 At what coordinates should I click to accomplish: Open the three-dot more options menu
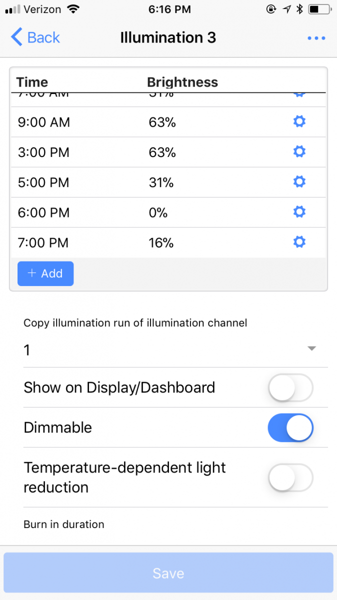click(316, 38)
